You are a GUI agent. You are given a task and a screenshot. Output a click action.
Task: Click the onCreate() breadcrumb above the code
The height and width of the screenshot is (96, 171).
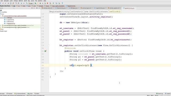click(77, 11)
